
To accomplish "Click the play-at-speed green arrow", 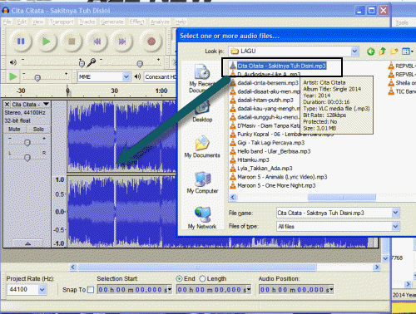I will coord(12,76).
